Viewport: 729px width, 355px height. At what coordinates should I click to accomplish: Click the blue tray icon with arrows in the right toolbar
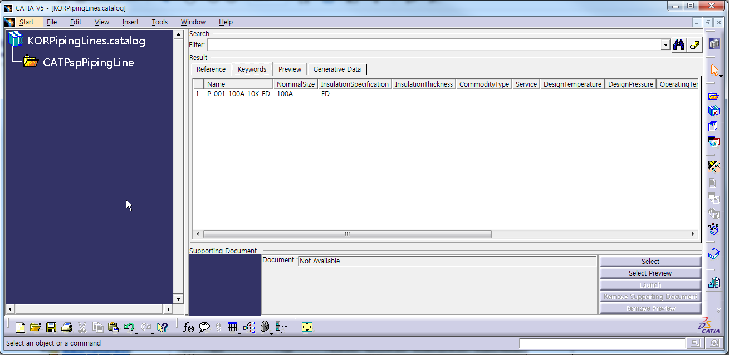713,228
